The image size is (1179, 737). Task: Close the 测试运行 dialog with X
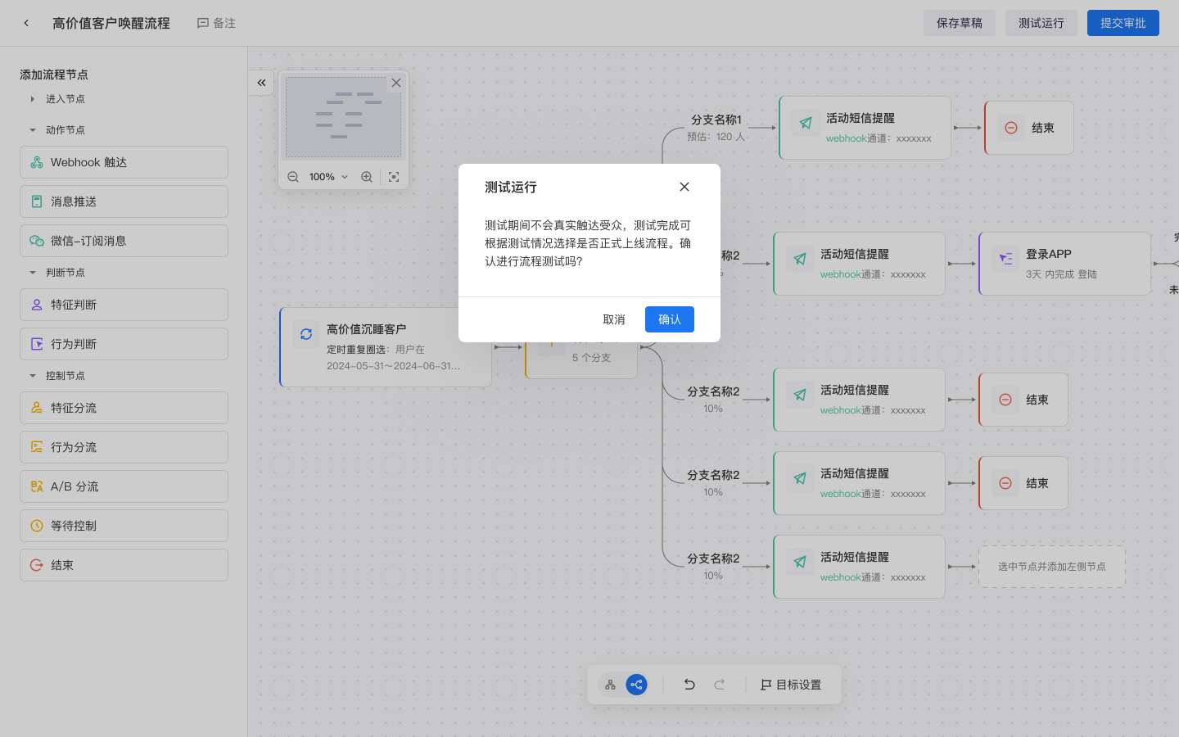[684, 187]
